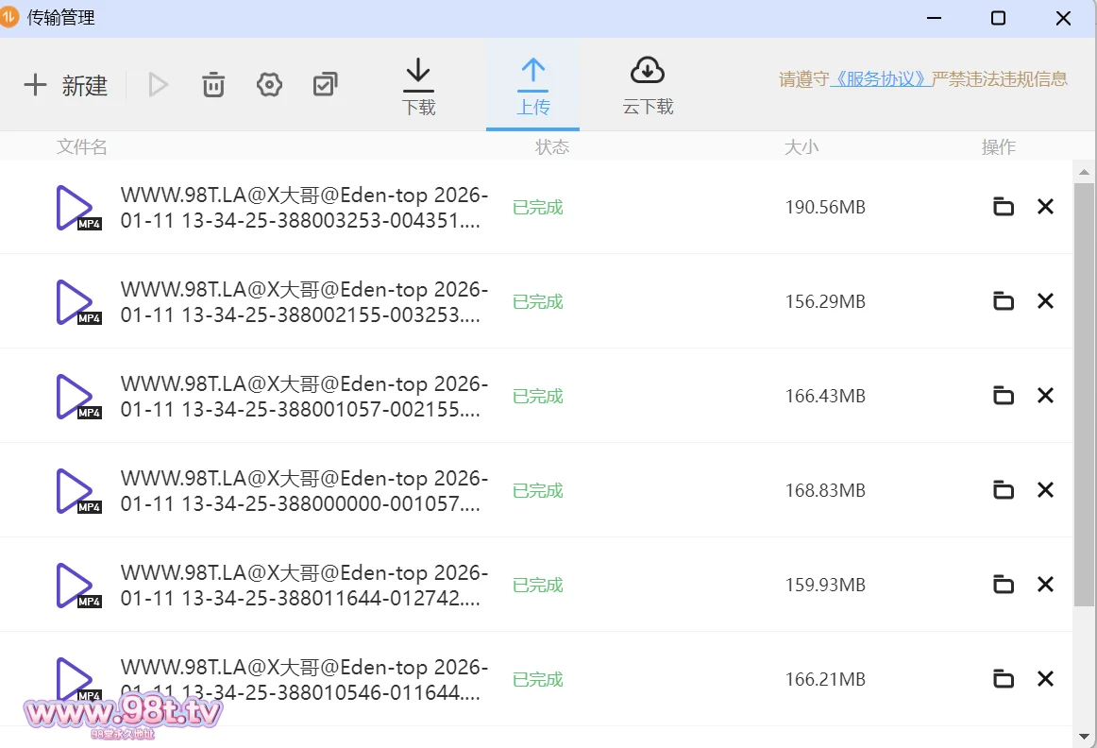Open transfer settings via the gear icon

(269, 86)
